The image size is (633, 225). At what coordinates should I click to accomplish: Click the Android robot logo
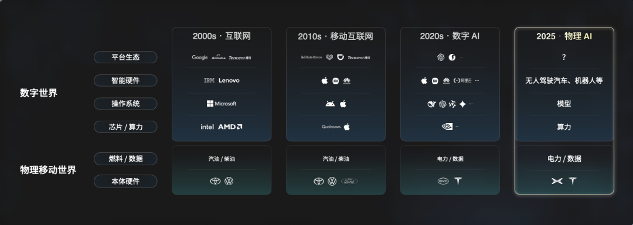(x=330, y=104)
